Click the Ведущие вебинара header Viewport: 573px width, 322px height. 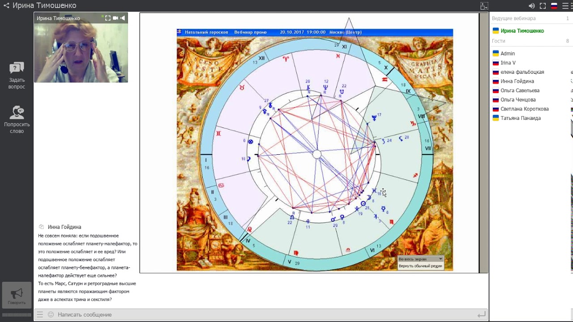click(x=513, y=18)
